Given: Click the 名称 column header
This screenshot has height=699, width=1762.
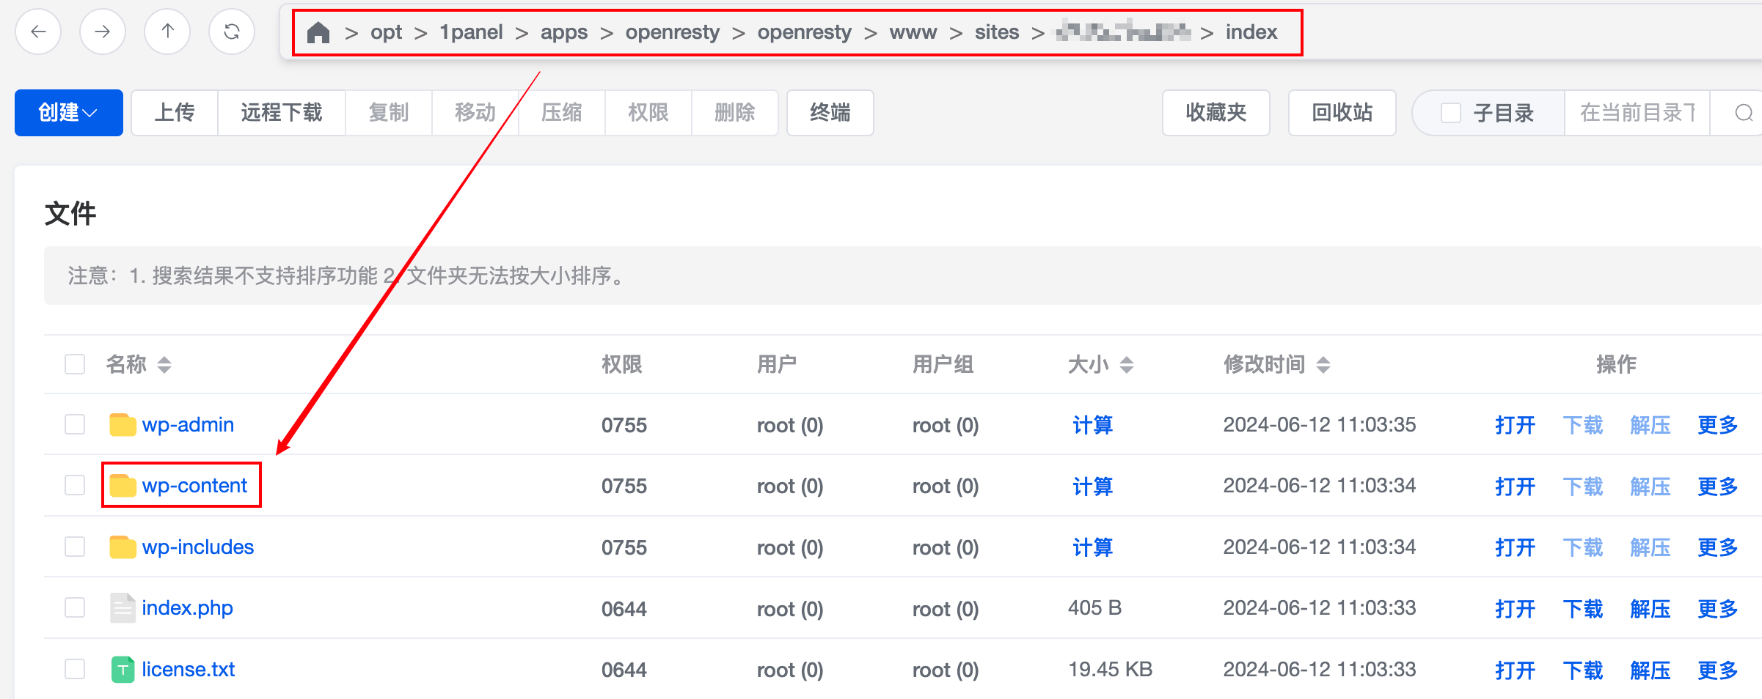Looking at the screenshot, I should pos(126,364).
